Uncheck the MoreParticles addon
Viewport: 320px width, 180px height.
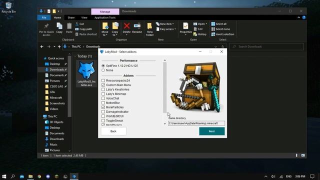point(103,107)
